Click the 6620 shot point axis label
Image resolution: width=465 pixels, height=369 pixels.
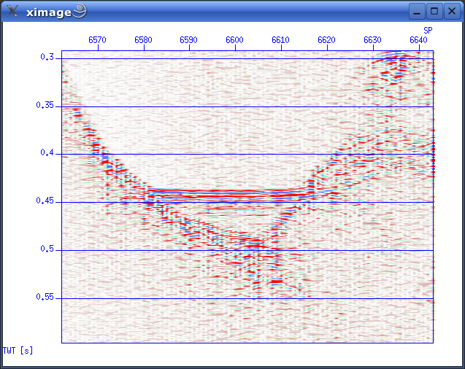click(x=326, y=40)
